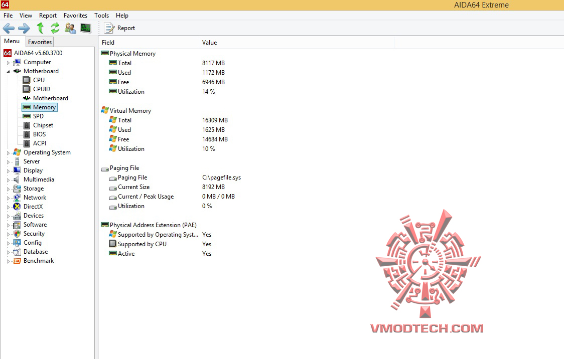Image resolution: width=564 pixels, height=359 pixels.
Task: Open the Tools menu
Action: (x=101, y=16)
